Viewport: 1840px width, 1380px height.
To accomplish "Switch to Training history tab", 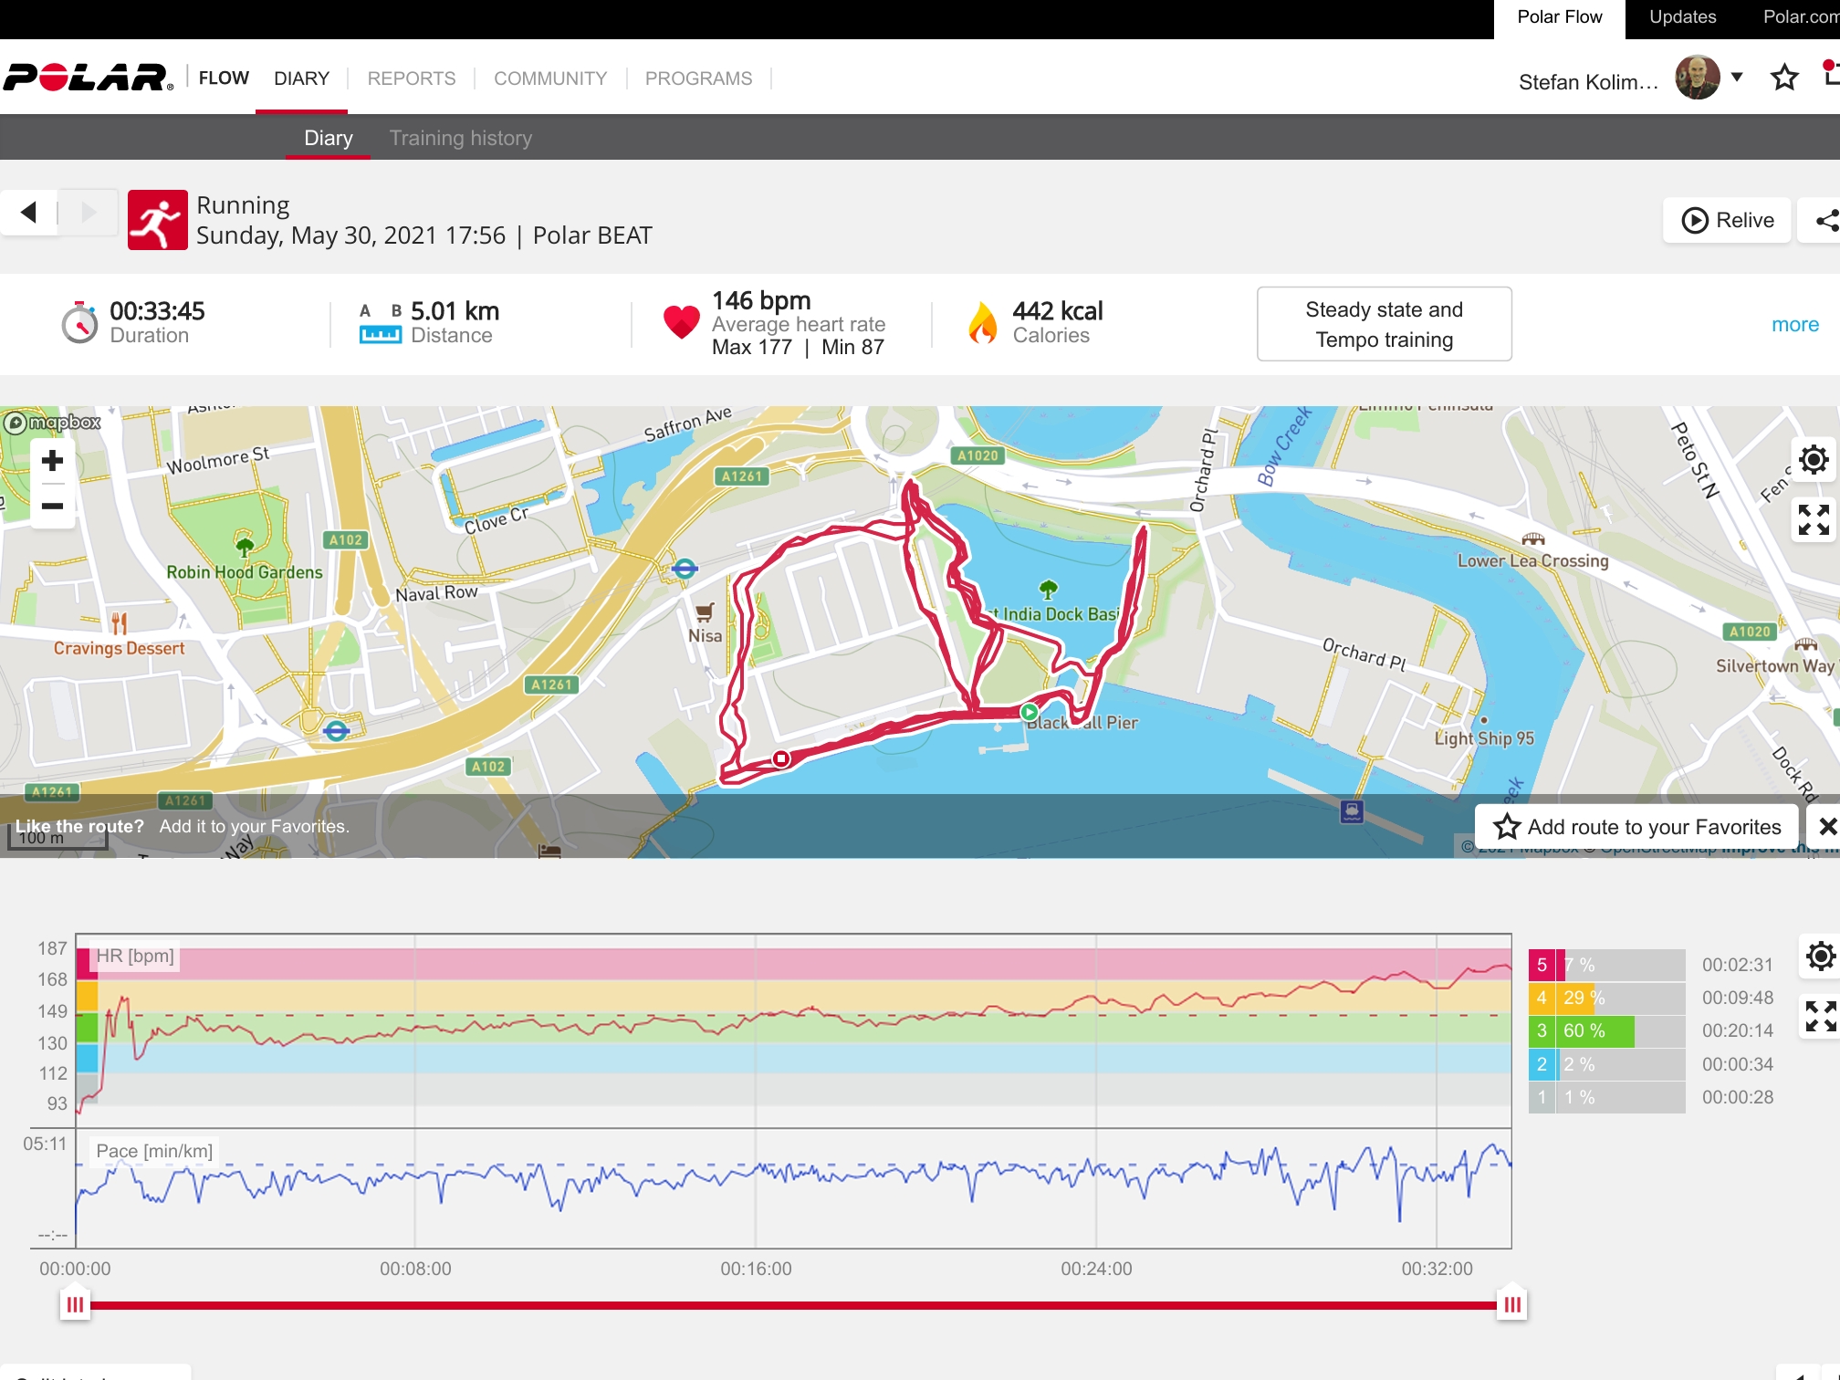I will coord(461,138).
